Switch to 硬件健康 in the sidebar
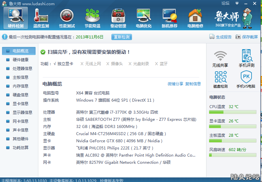The image size is (262, 182). click(x=20, y=60)
